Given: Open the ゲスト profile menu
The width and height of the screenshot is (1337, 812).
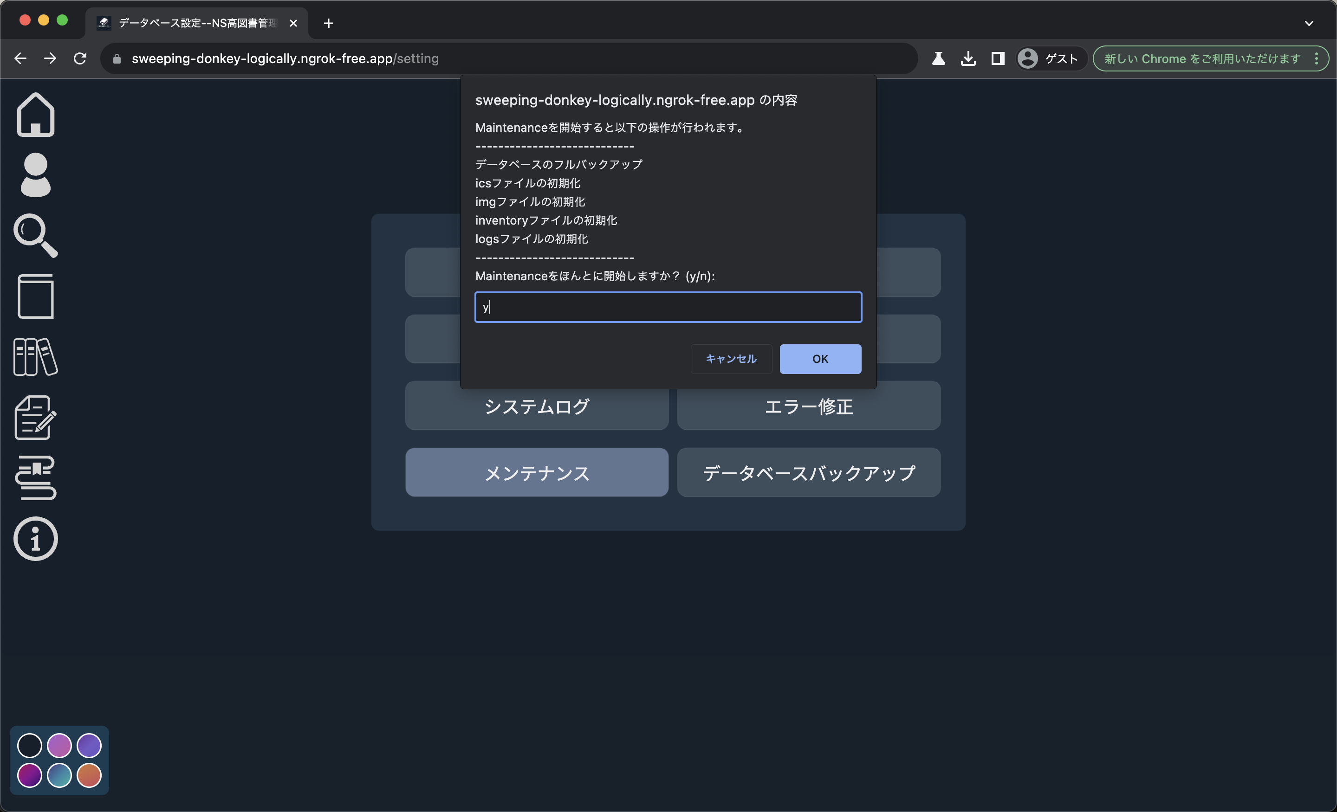Looking at the screenshot, I should click(x=1050, y=58).
